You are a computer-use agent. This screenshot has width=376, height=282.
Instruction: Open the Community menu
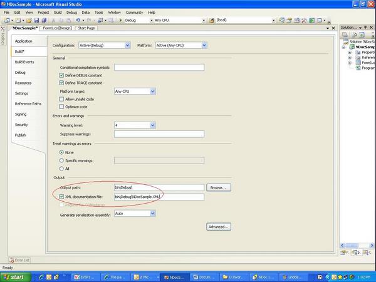(134, 13)
